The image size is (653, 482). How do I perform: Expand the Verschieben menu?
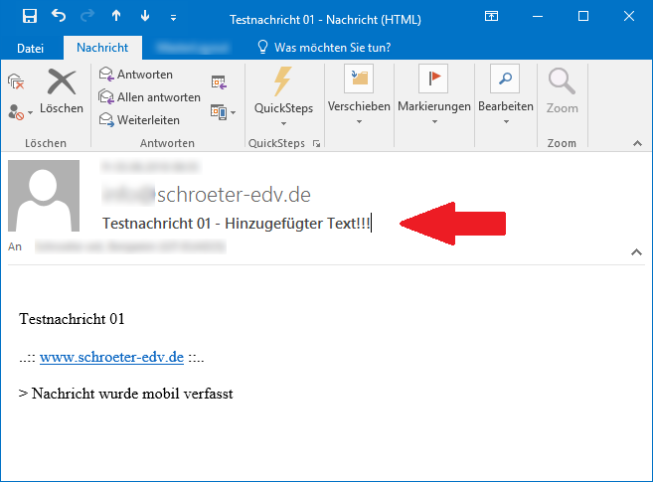click(x=358, y=96)
